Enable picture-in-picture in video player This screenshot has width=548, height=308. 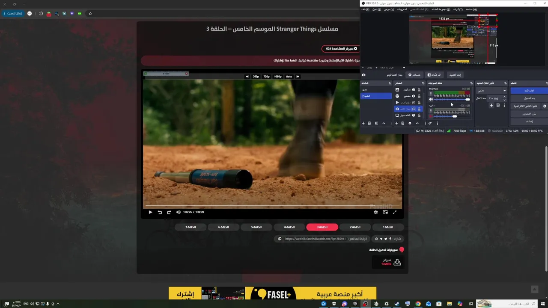[385, 212]
